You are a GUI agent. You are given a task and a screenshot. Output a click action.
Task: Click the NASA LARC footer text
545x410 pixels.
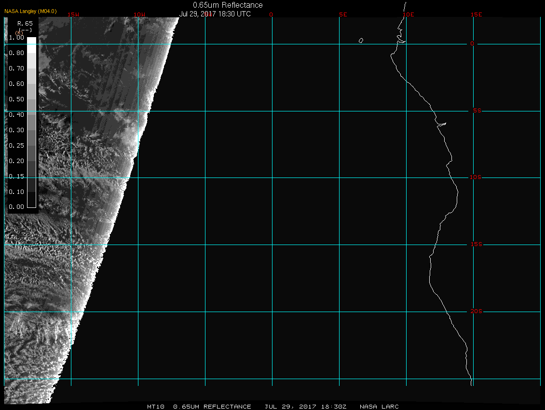[379, 407]
